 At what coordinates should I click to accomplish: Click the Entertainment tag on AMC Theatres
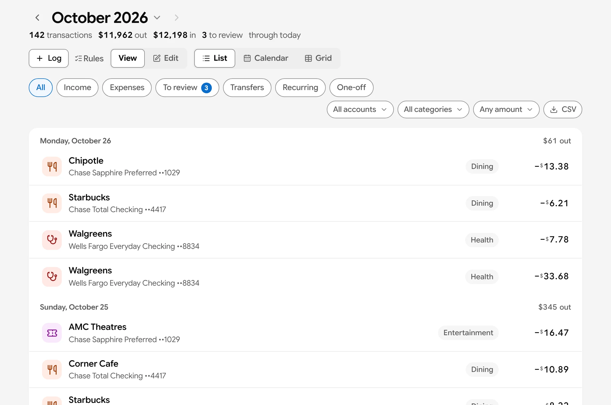click(468, 333)
